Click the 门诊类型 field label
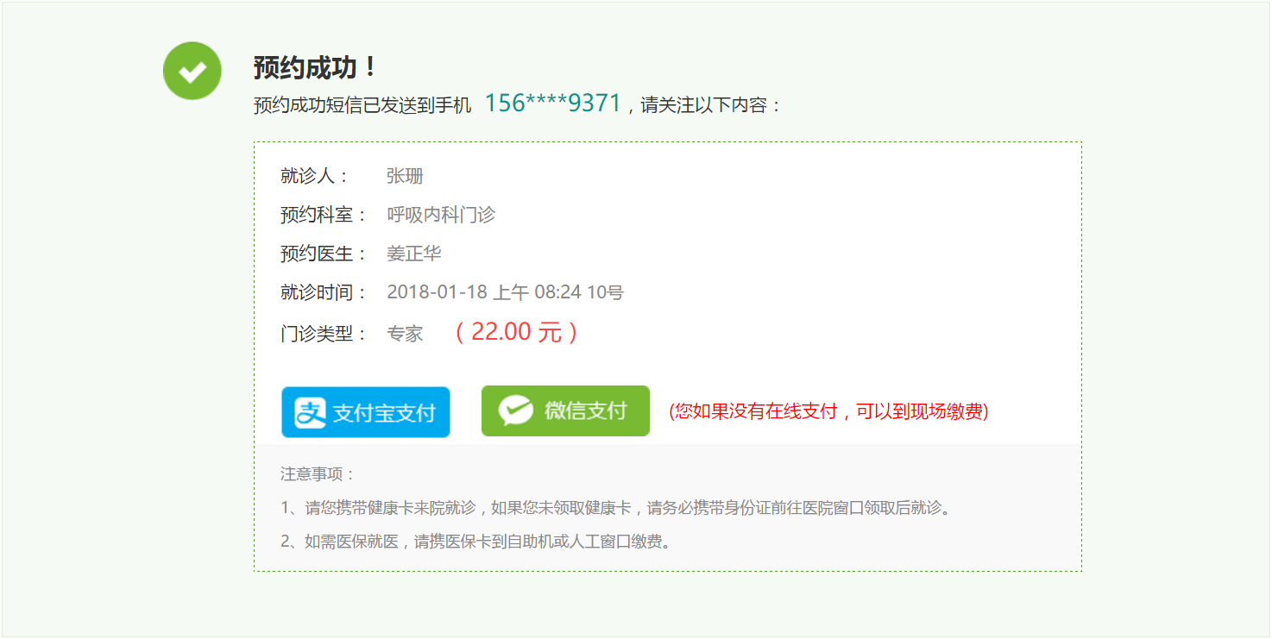This screenshot has height=639, width=1272. click(x=324, y=334)
